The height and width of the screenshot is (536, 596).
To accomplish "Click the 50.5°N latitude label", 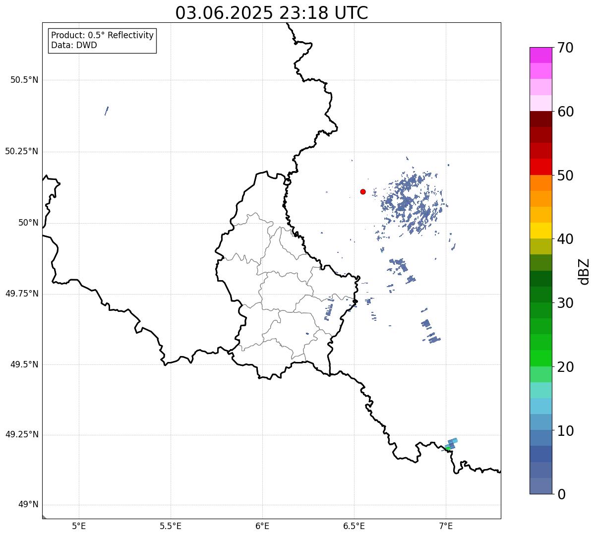I will click(24, 80).
